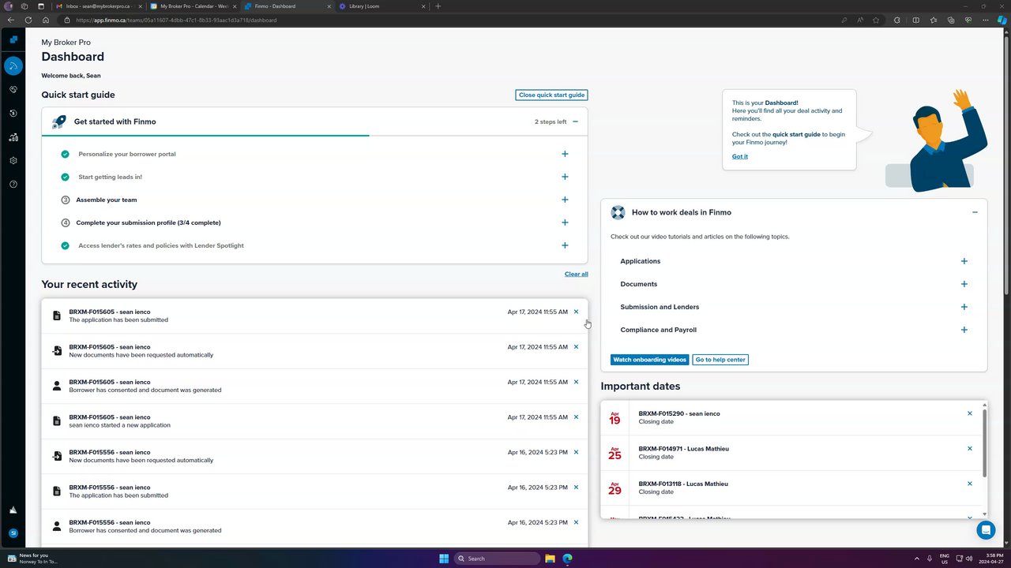The width and height of the screenshot is (1011, 568).
Task: Expand the Compliance and Payroll help topic
Action: (x=964, y=330)
